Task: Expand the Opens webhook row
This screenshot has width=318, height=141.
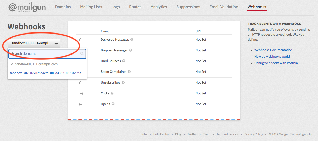Action: coord(81,104)
